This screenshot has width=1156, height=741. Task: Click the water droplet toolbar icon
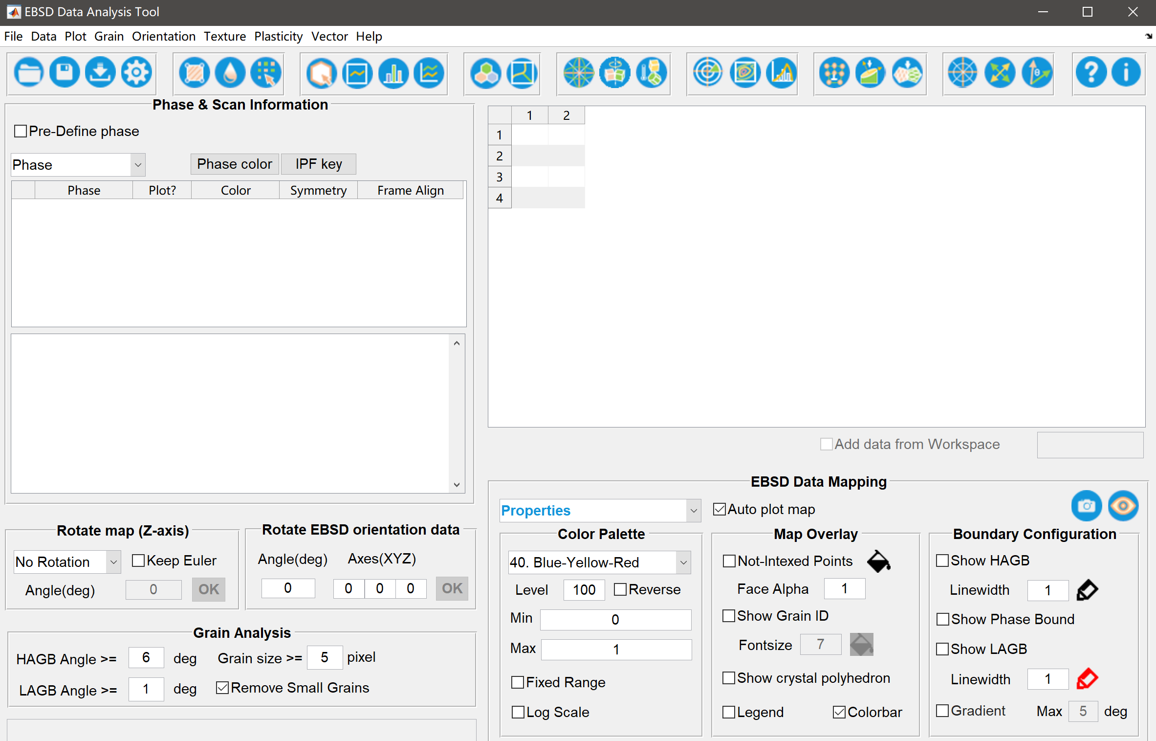point(230,73)
